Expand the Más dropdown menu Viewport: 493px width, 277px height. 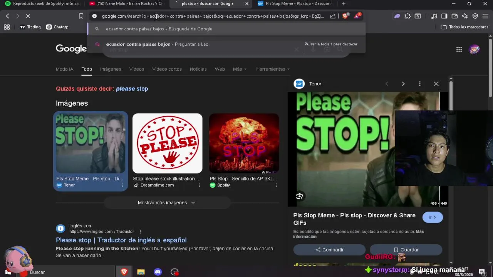click(x=240, y=69)
